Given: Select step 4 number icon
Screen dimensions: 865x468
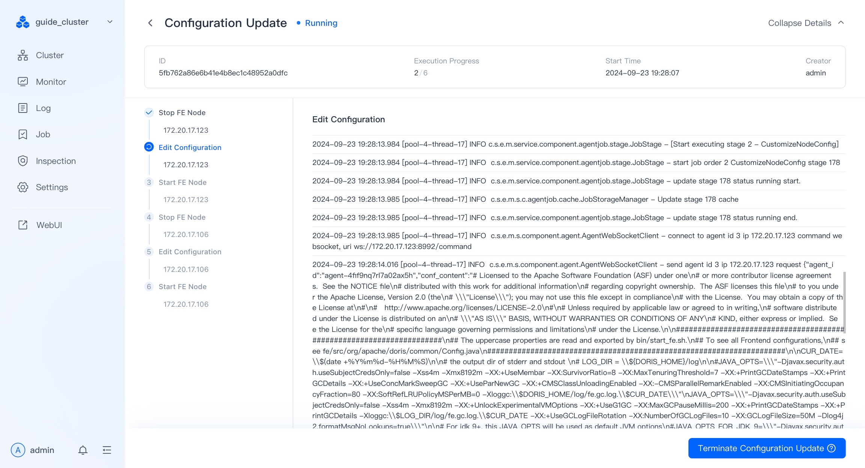Looking at the screenshot, I should pyautogui.click(x=149, y=217).
